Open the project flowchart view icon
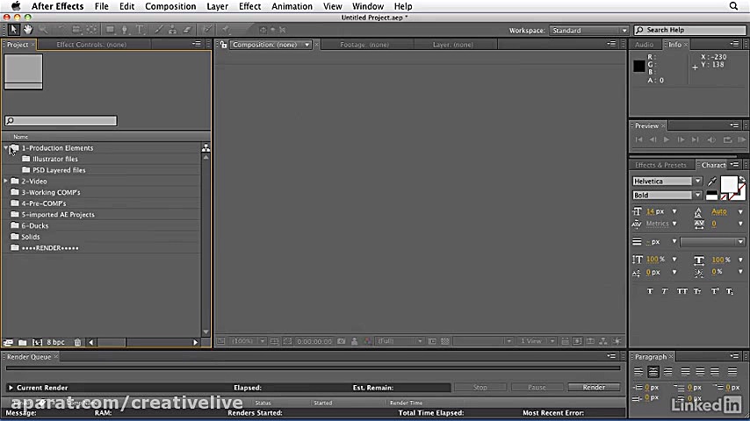This screenshot has height=421, width=750. pos(206,148)
